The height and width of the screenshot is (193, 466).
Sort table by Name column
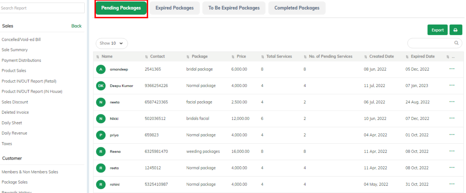[105, 56]
